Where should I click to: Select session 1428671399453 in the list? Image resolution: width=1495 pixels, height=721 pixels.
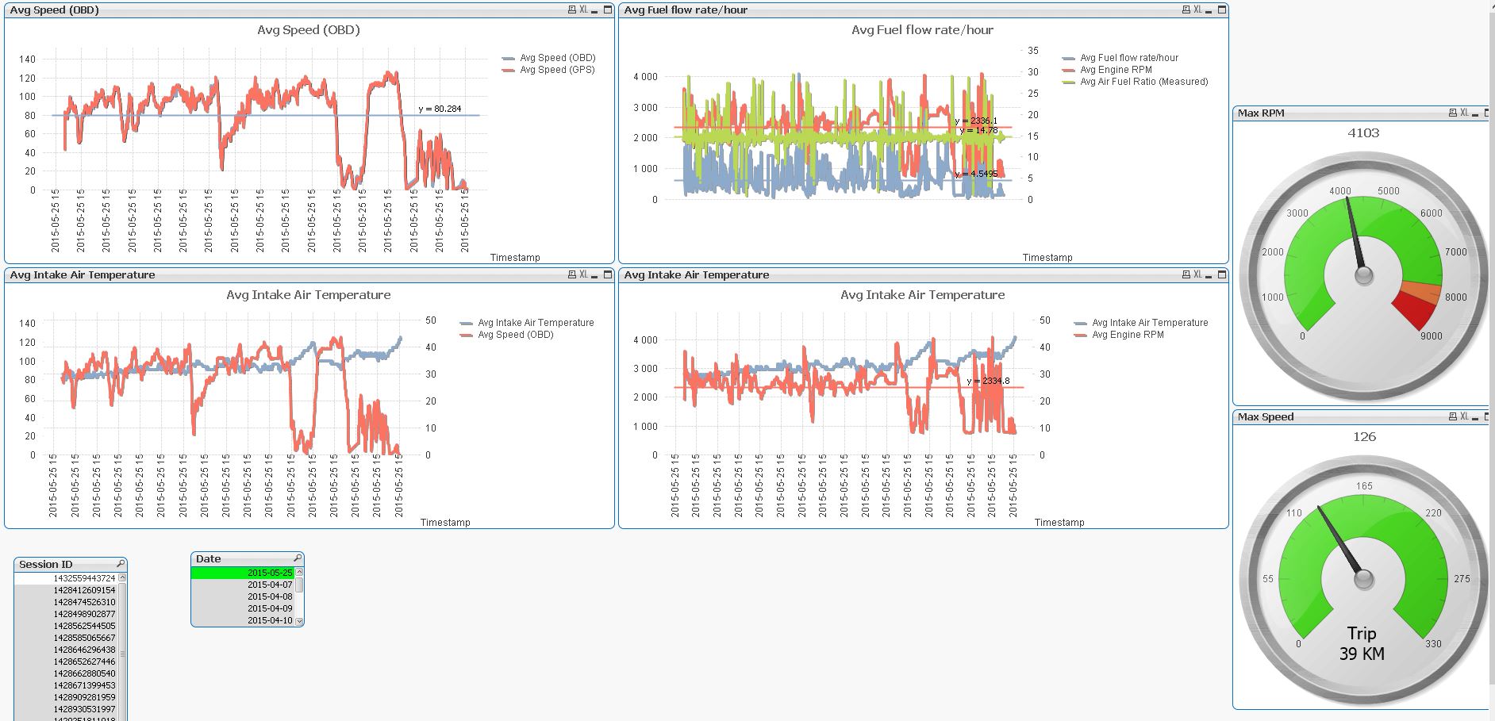click(84, 685)
